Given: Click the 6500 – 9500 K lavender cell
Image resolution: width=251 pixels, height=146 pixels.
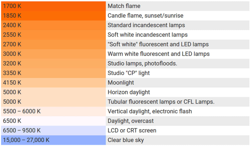Looking at the screenshot, I should pos(53,131).
